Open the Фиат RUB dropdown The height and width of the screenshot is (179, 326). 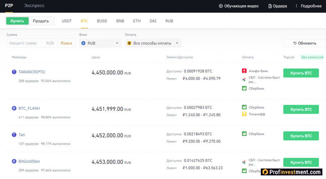[100, 43]
